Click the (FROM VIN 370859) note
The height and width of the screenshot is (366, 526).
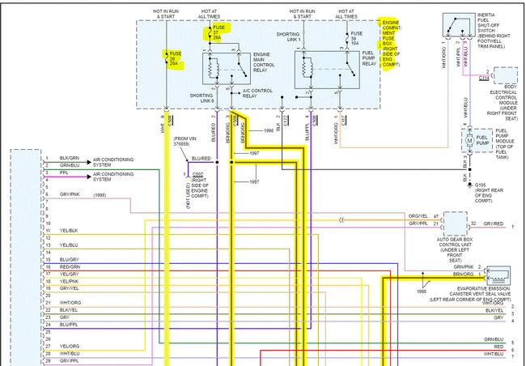185,141
